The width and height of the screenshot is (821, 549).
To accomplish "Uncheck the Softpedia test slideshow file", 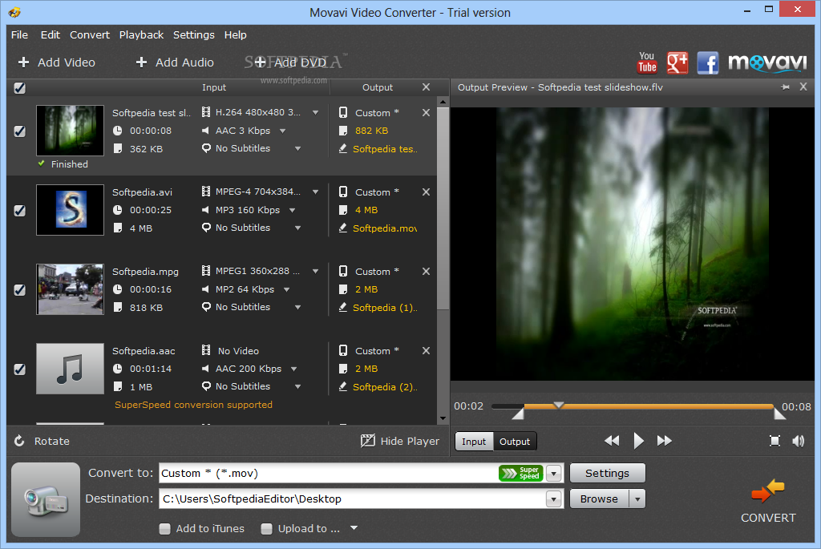I will 19,131.
